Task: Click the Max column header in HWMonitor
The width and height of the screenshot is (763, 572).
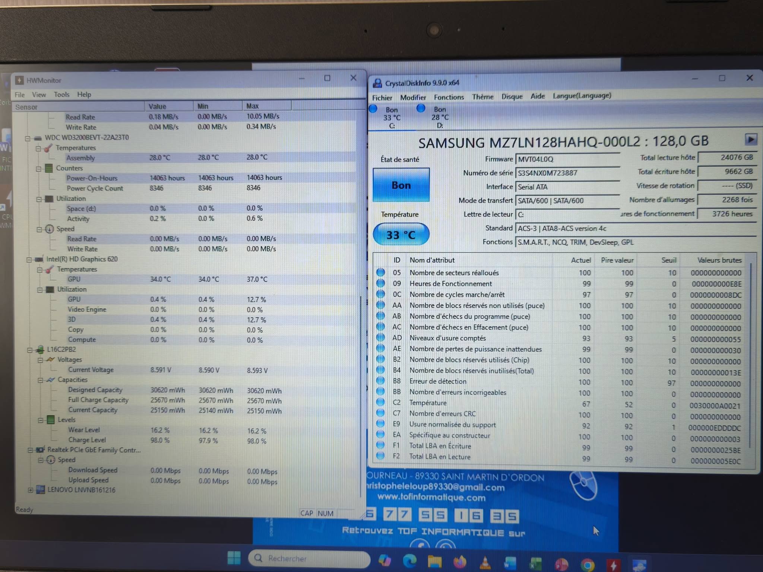Action: pyautogui.click(x=267, y=106)
